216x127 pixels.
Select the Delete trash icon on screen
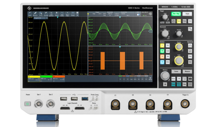[57, 14]
